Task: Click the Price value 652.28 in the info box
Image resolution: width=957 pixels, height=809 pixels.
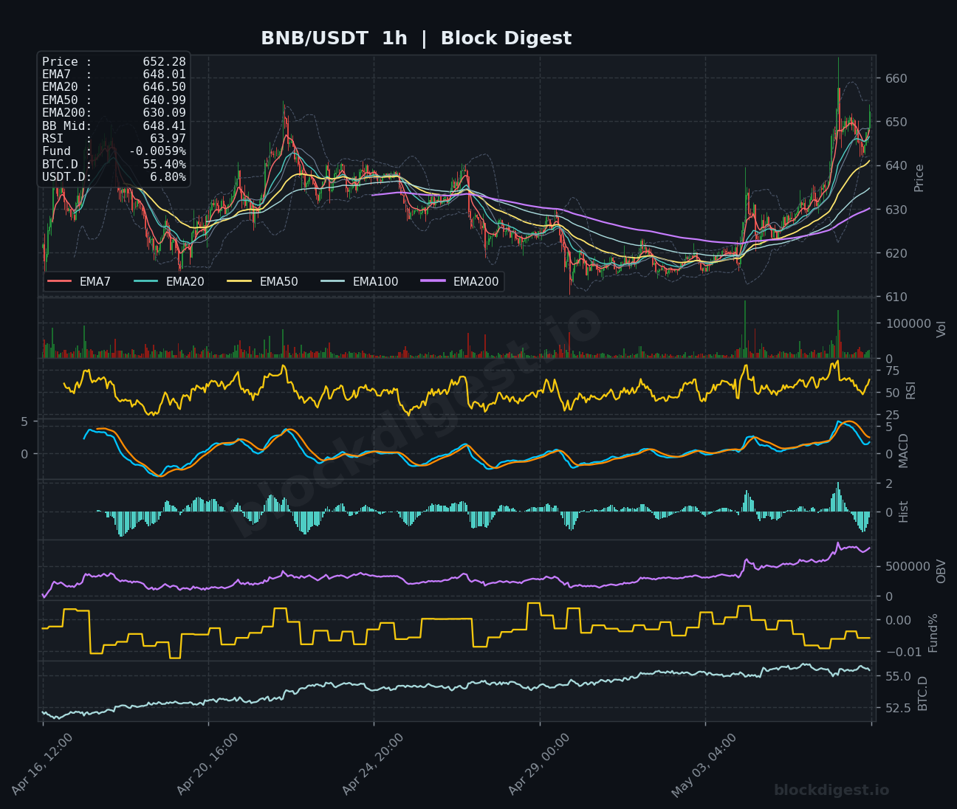Action: (164, 62)
